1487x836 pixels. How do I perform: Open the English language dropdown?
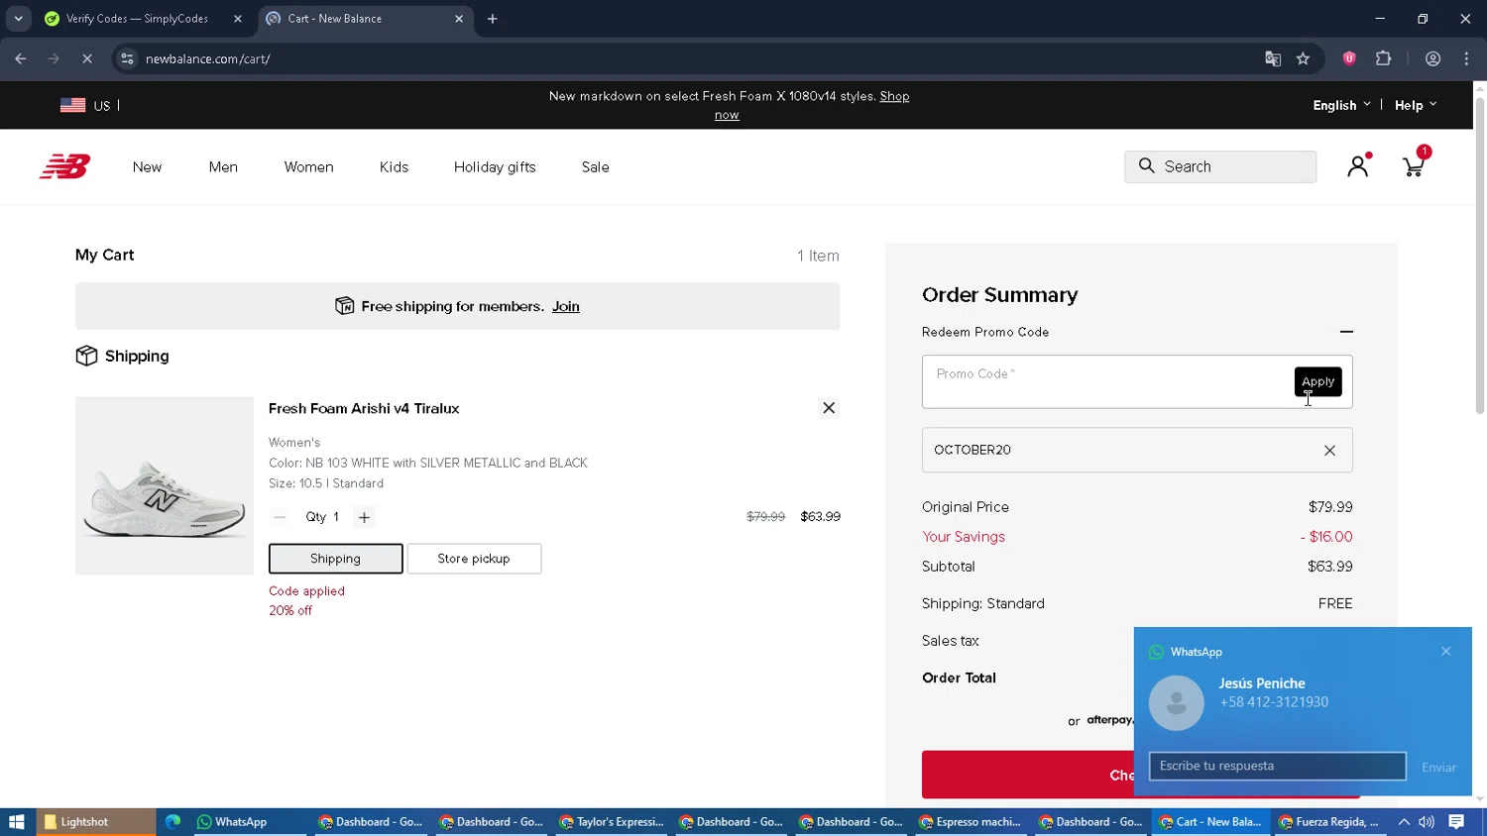tap(1341, 105)
